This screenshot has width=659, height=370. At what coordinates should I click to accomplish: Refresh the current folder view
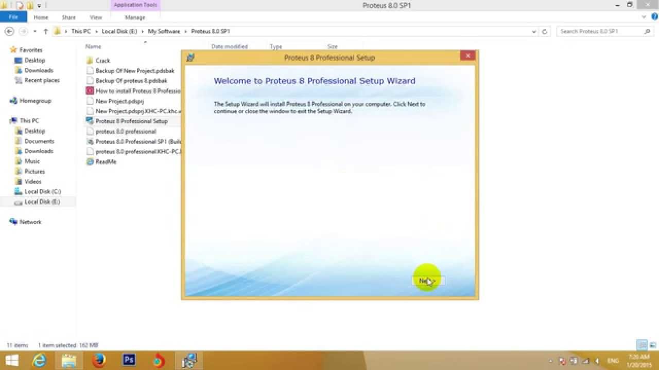point(545,31)
